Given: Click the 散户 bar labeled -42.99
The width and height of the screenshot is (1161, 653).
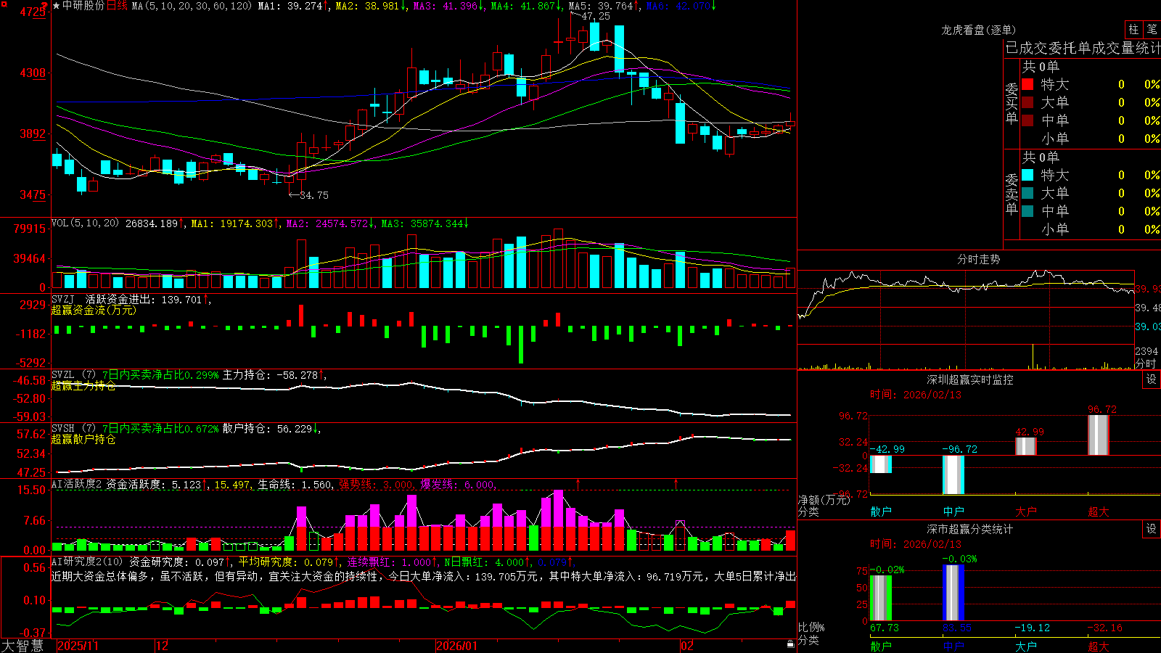Looking at the screenshot, I should pos(881,464).
